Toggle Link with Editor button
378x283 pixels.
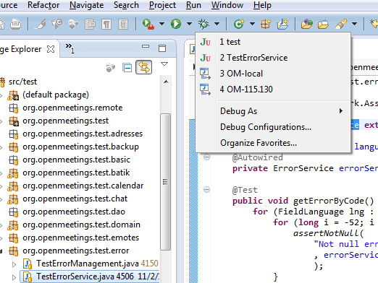[x=144, y=67]
